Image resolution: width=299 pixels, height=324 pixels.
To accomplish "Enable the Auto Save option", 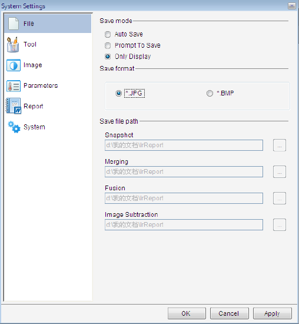I will tap(108, 34).
